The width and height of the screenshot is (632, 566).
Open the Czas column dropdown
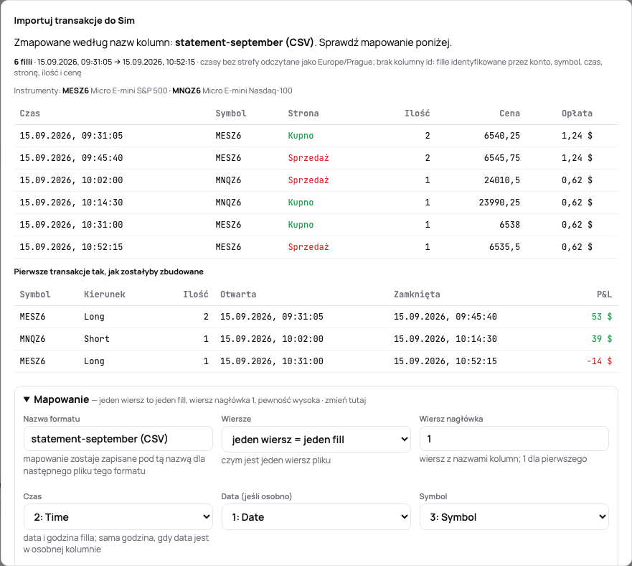pyautogui.click(x=118, y=516)
